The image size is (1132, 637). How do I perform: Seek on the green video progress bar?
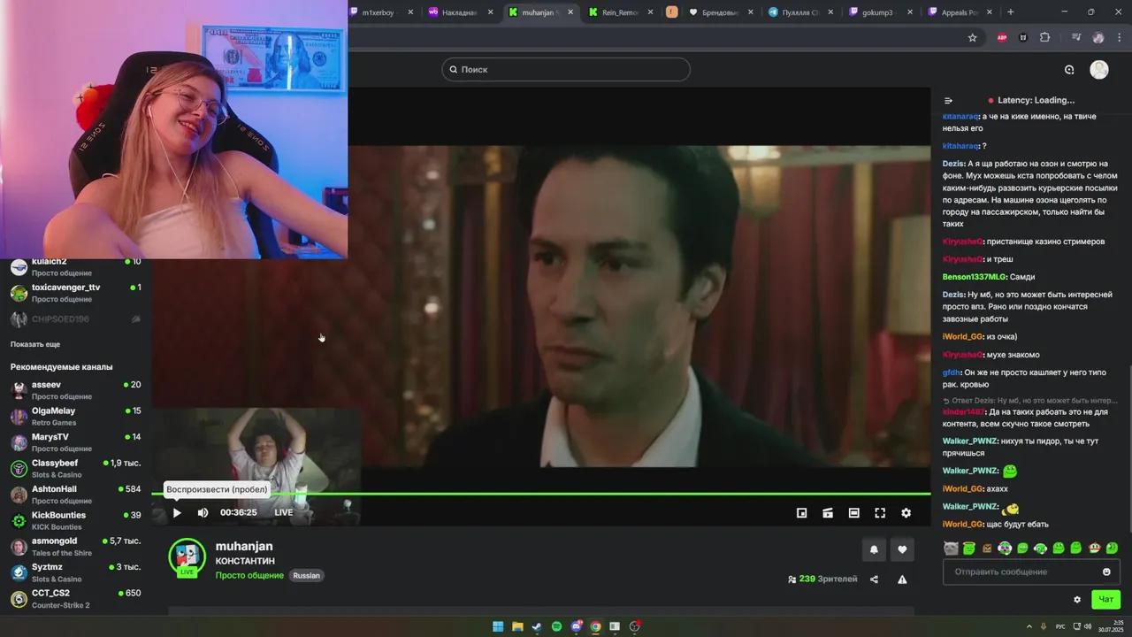pos(541,494)
